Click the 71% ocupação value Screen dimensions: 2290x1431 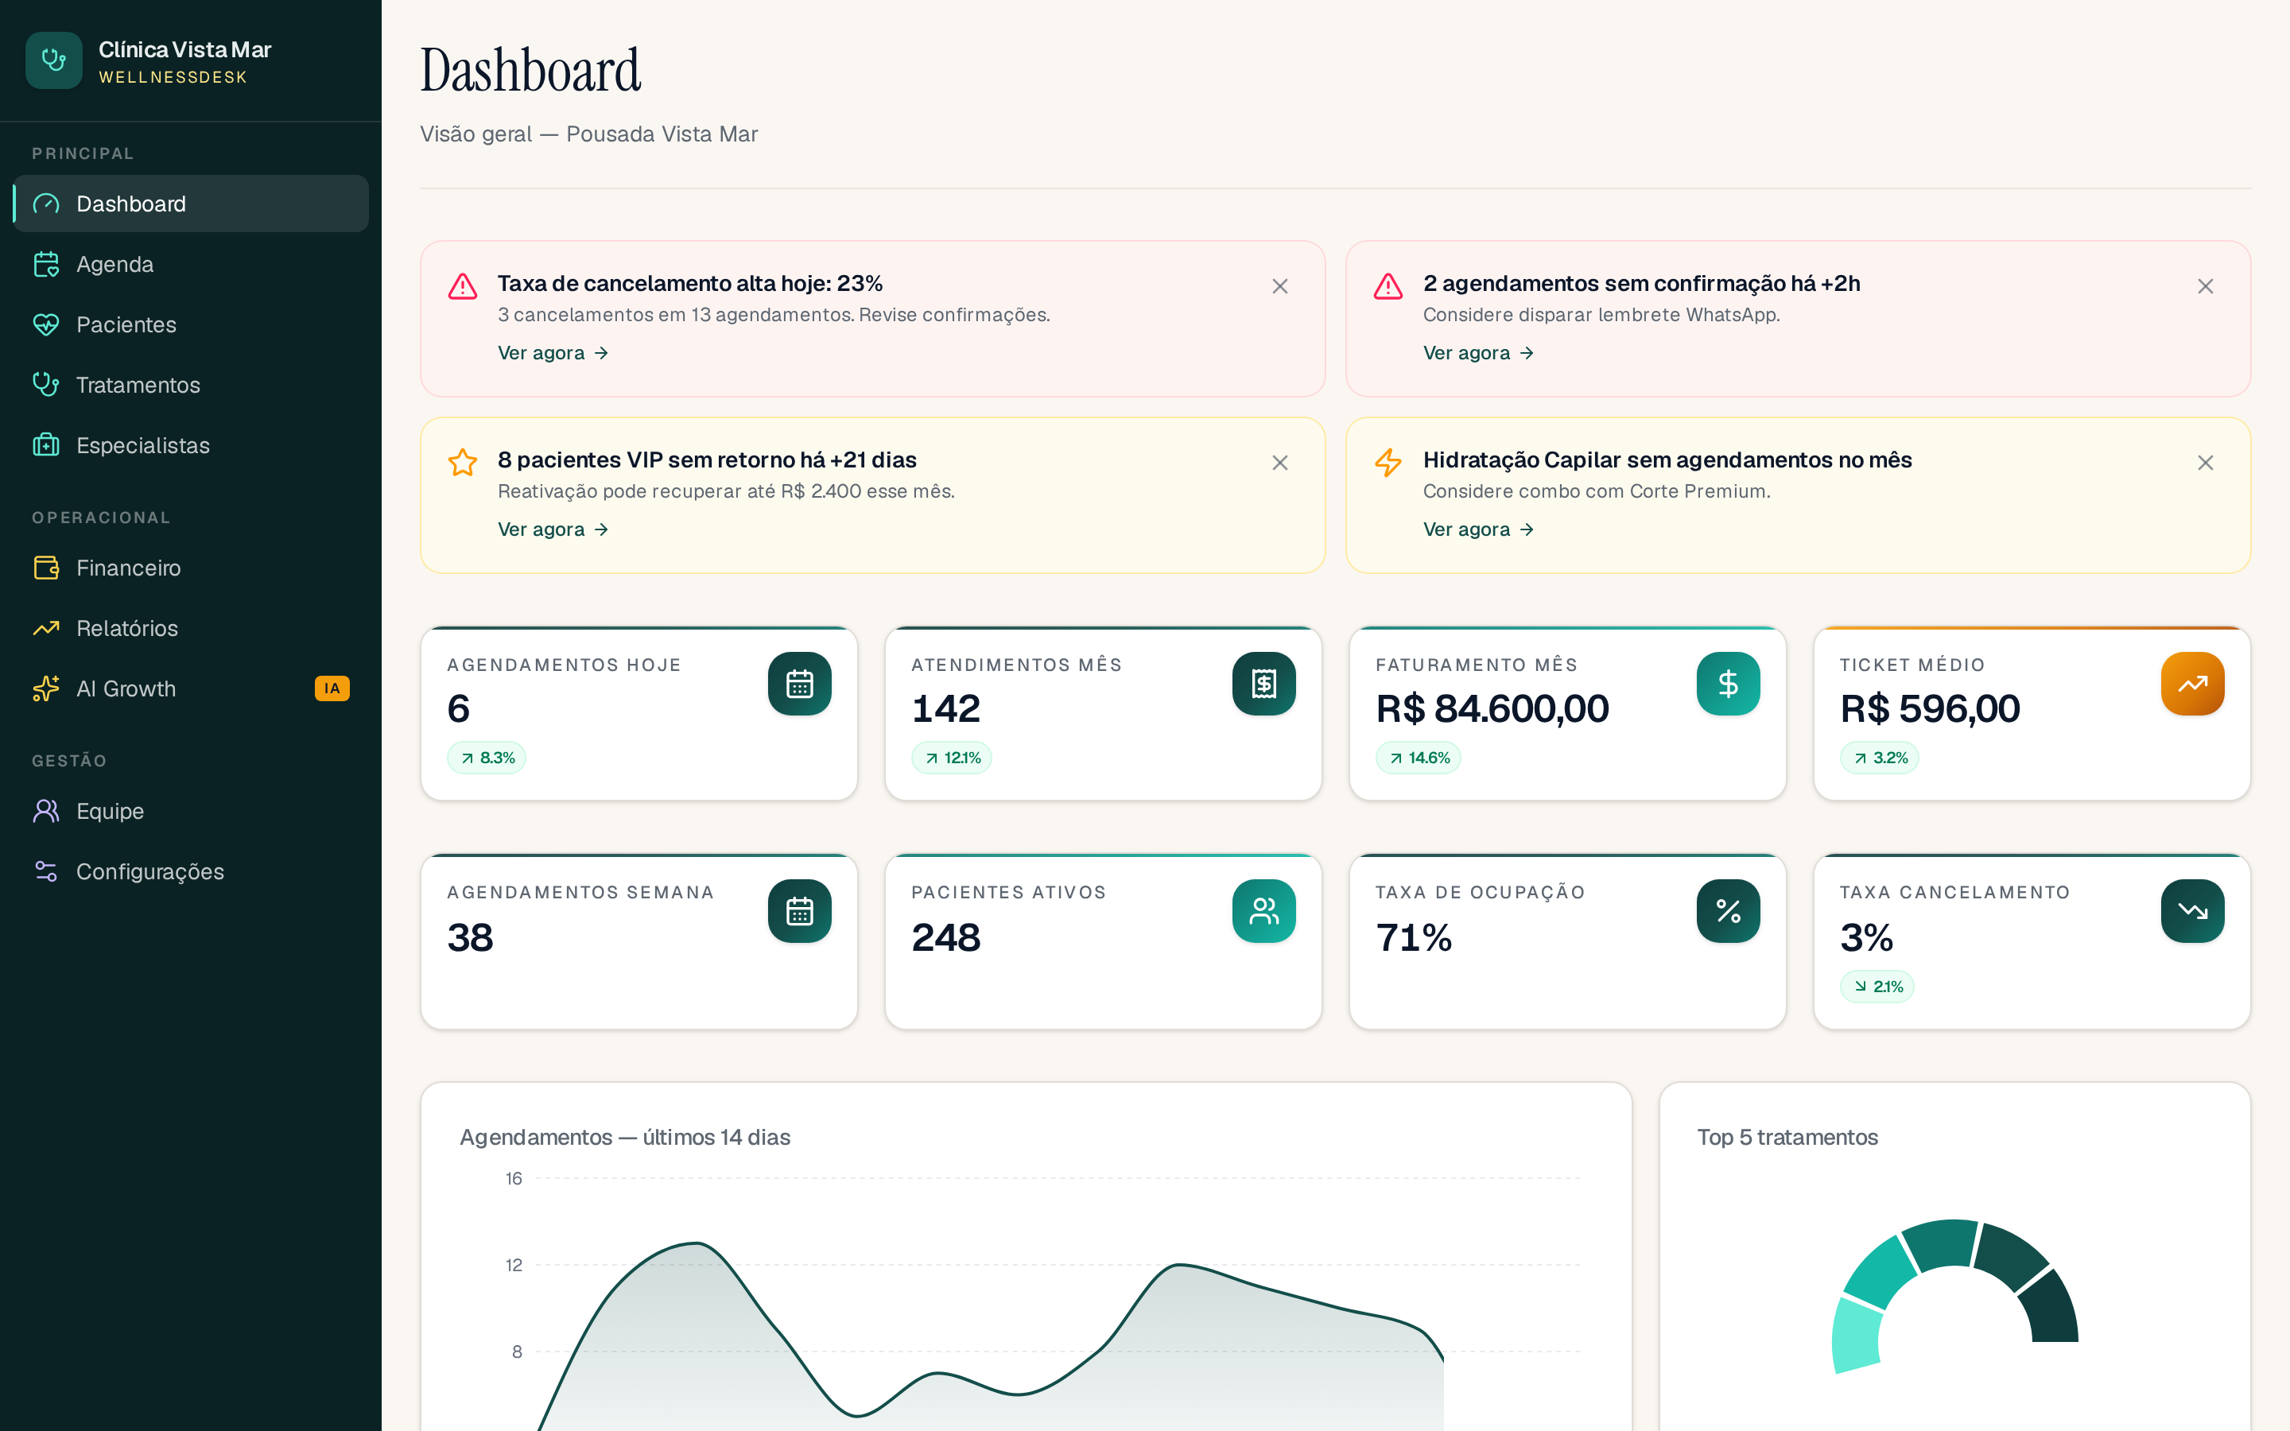(x=1414, y=938)
